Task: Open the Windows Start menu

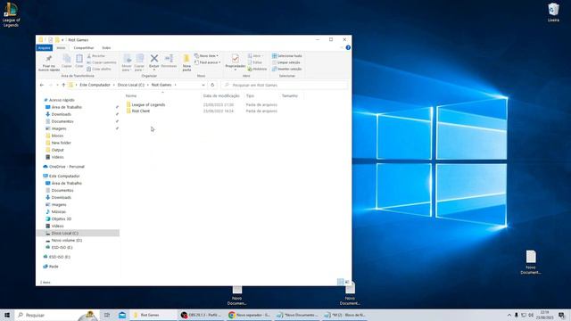Action: click(x=7, y=315)
